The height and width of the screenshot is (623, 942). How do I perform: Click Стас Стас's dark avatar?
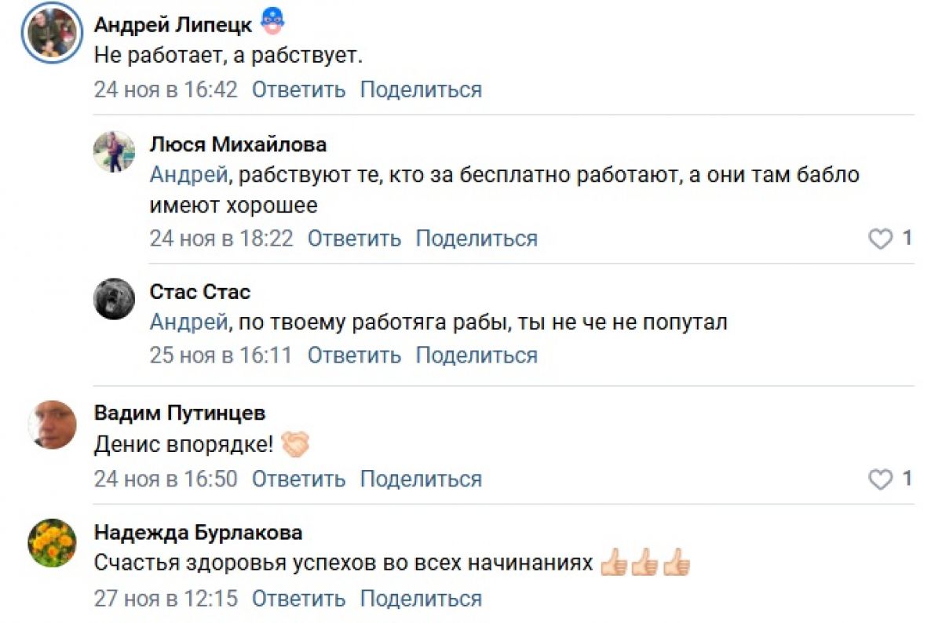114,299
